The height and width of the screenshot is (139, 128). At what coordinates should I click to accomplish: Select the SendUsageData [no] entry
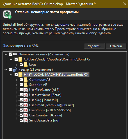coord(44,120)
